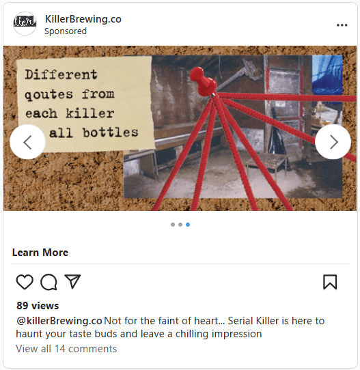Viewport: 360px width, 370px height.
Task: View all 14 comments
Action: coord(66,349)
